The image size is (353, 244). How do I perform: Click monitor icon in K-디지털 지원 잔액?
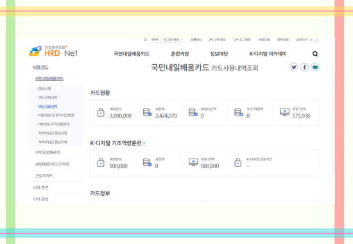(193, 162)
